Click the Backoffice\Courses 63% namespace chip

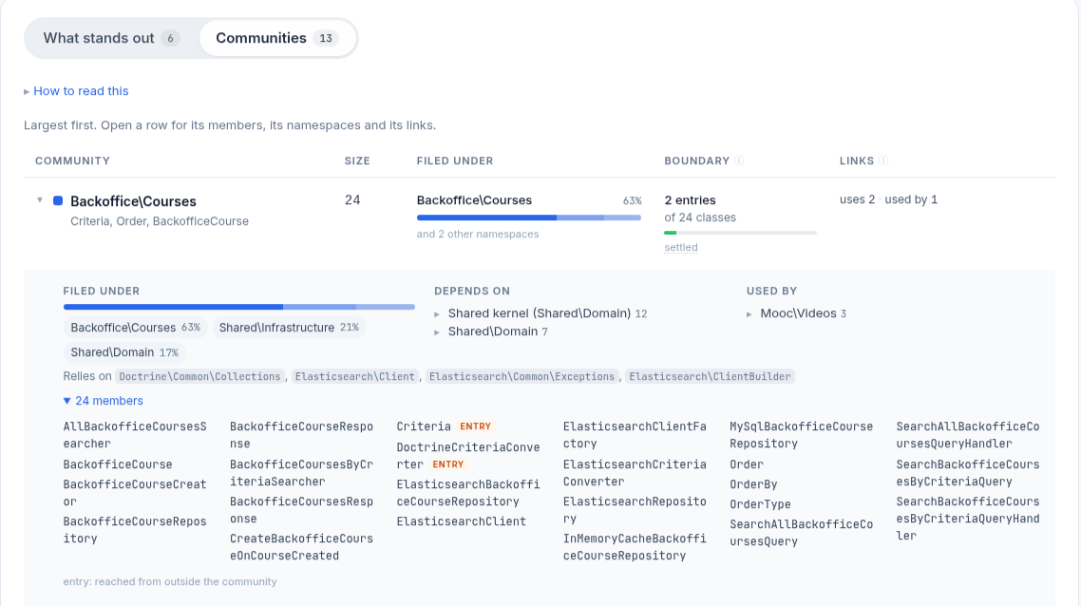[135, 328]
